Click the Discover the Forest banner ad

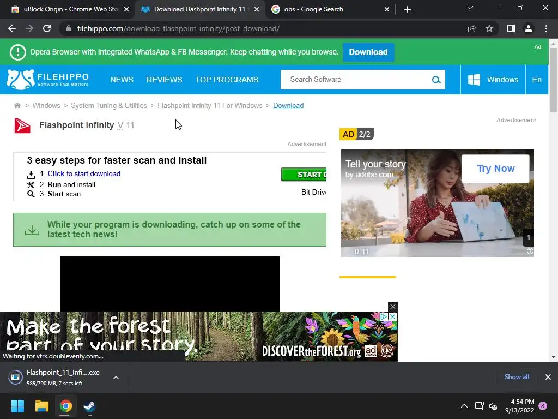pyautogui.click(x=198, y=336)
